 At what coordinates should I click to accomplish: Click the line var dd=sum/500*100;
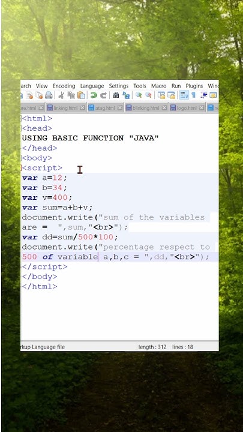[70, 237]
